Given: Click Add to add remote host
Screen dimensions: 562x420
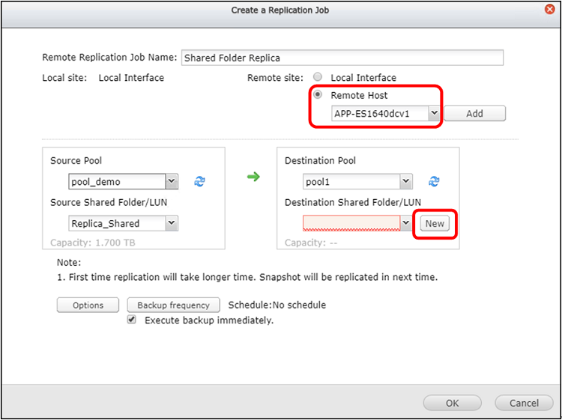Looking at the screenshot, I should [474, 114].
